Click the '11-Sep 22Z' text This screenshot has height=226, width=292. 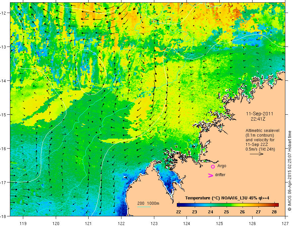256,145
